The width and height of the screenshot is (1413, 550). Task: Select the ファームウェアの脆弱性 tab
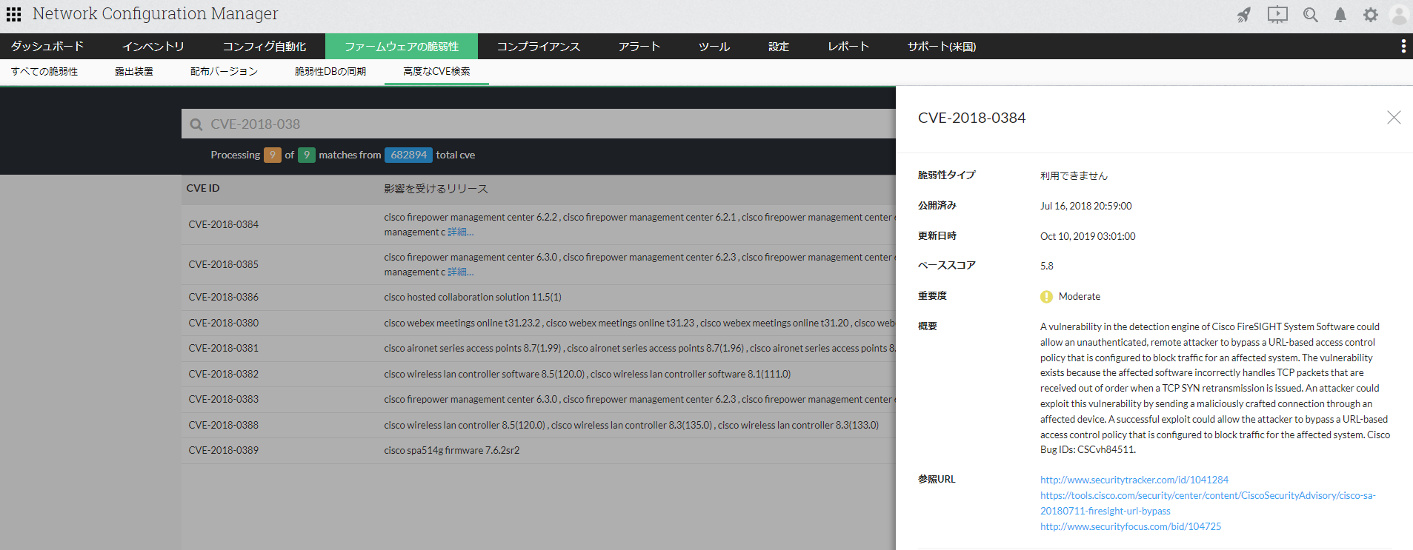click(x=402, y=47)
